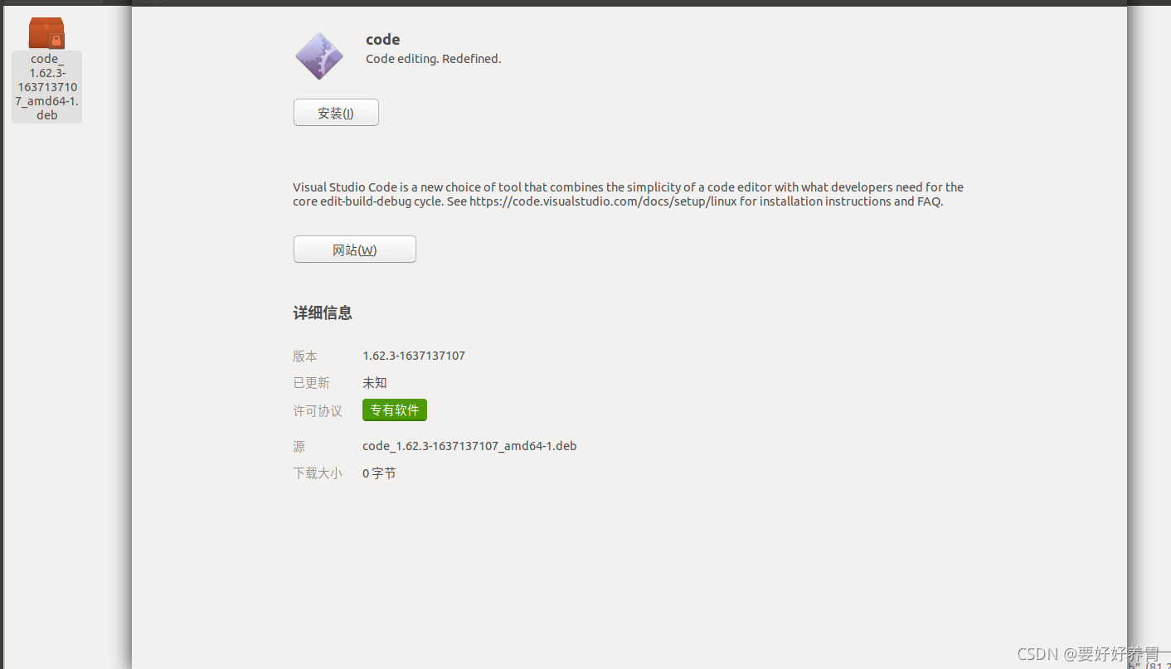This screenshot has width=1171, height=669.
Task: Click the 未知 updated value
Action: tap(375, 383)
